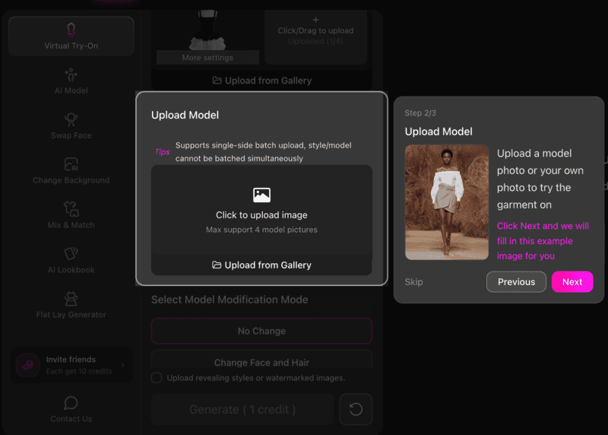Click the 'Click Next and we will' hint line
608x435 pixels.
click(543, 226)
